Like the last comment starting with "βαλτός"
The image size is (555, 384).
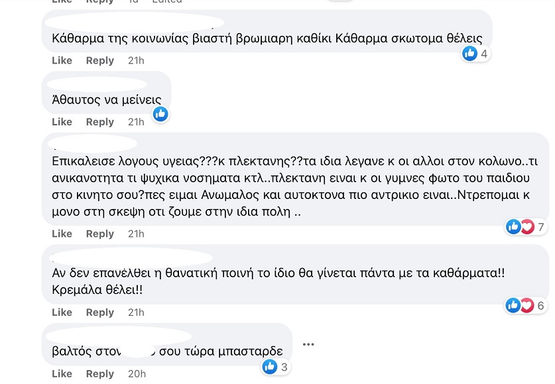[62, 374]
